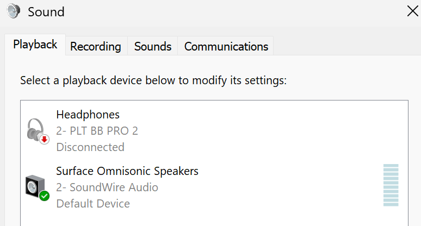421x226 pixels.
Task: Click the Disconnected status label
Action: pos(90,147)
